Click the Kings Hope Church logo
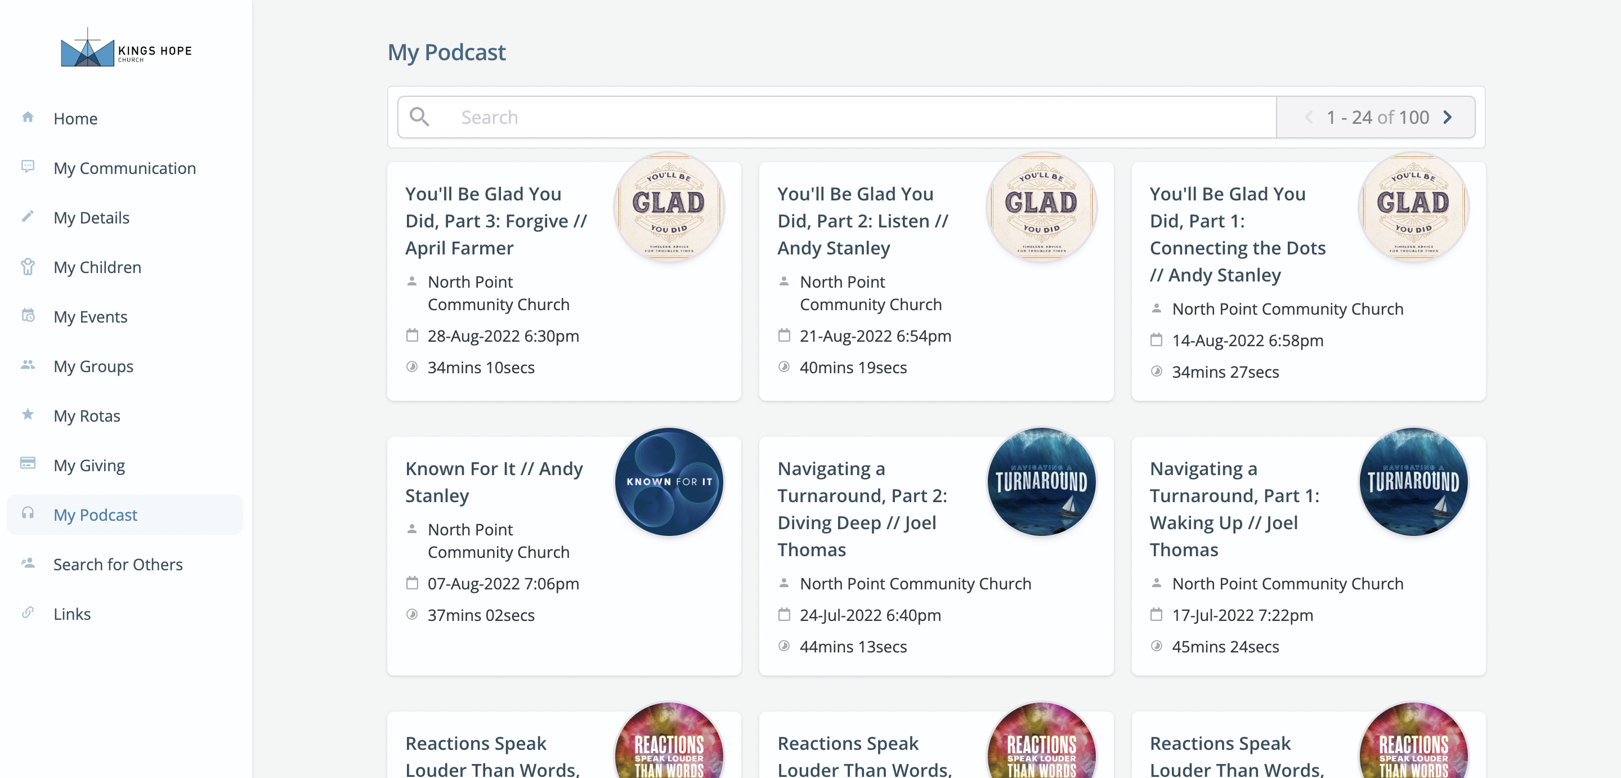This screenshot has width=1621, height=778. (x=126, y=48)
